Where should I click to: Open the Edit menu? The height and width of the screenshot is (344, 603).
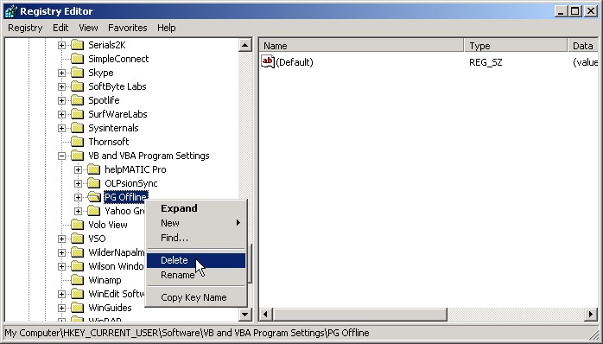tap(60, 28)
